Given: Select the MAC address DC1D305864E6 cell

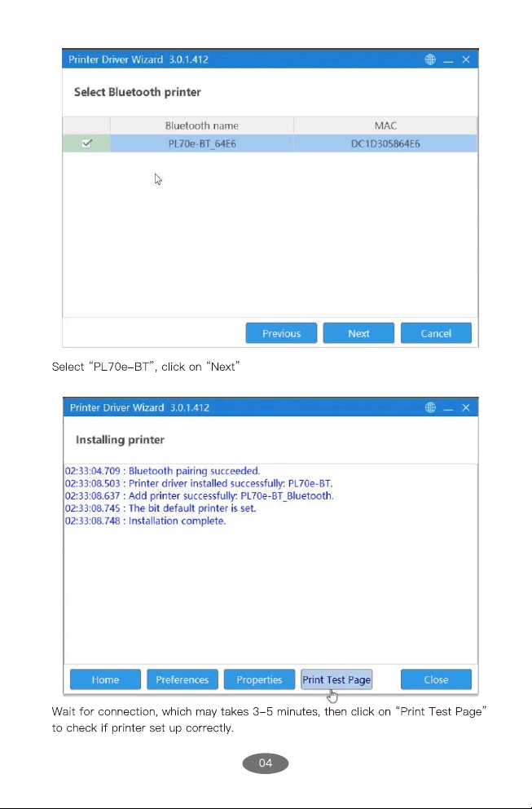Looking at the screenshot, I should 385,143.
